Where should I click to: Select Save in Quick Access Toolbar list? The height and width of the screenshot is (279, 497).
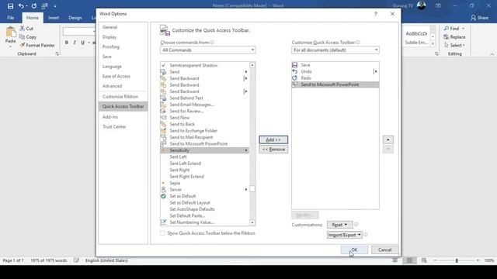pos(335,65)
